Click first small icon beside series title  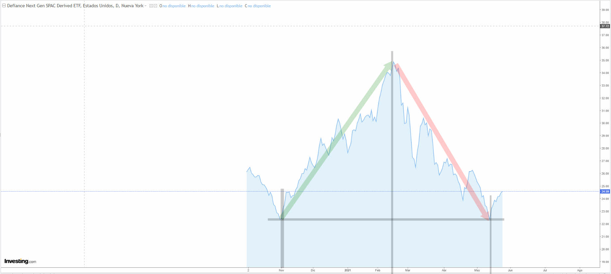[x=151, y=6]
